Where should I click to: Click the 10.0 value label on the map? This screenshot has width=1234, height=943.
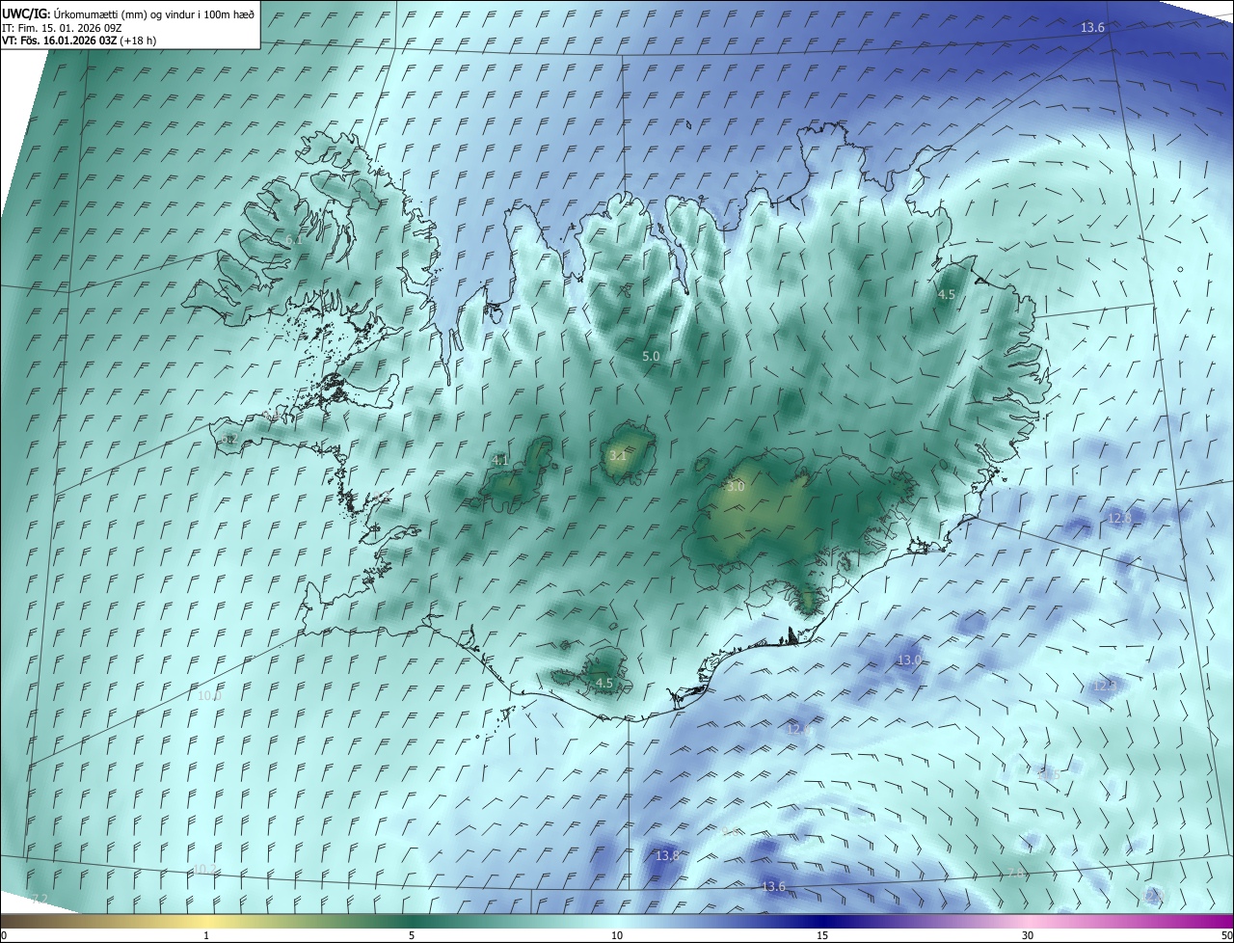[x=209, y=696]
